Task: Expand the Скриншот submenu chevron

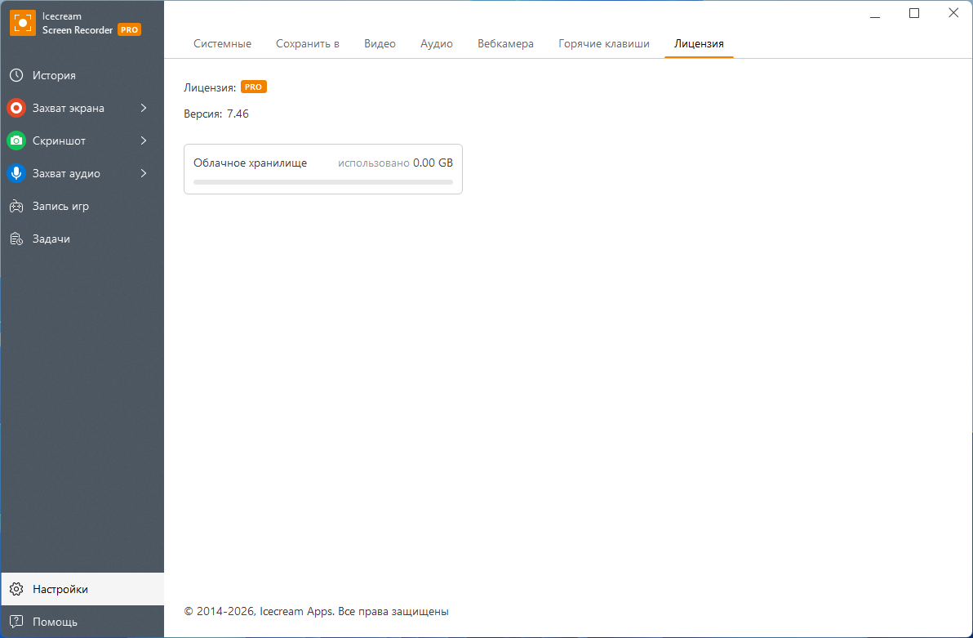Action: click(144, 141)
